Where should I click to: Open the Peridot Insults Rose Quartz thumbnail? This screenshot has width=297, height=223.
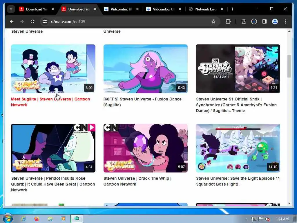(x=53, y=148)
